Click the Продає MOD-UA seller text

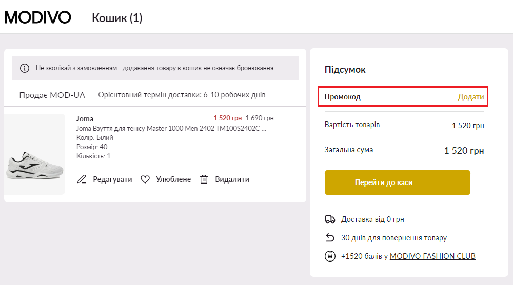click(x=52, y=95)
